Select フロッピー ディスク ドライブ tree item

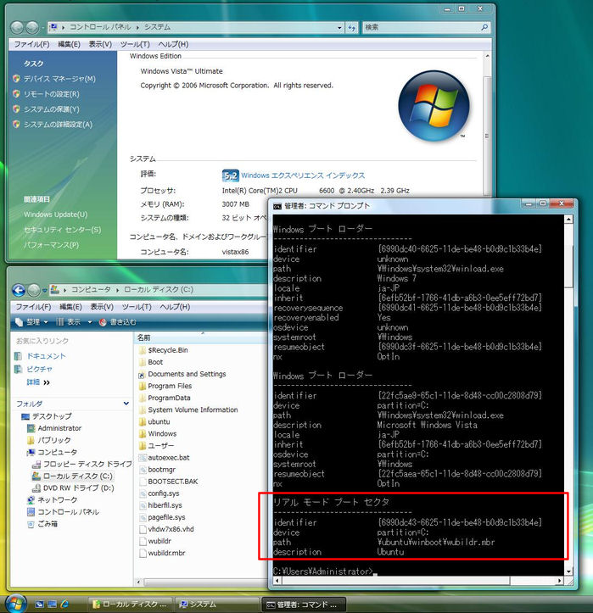coord(87,464)
